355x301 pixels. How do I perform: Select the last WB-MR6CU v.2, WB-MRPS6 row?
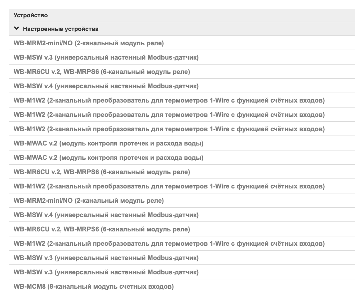[182, 229]
